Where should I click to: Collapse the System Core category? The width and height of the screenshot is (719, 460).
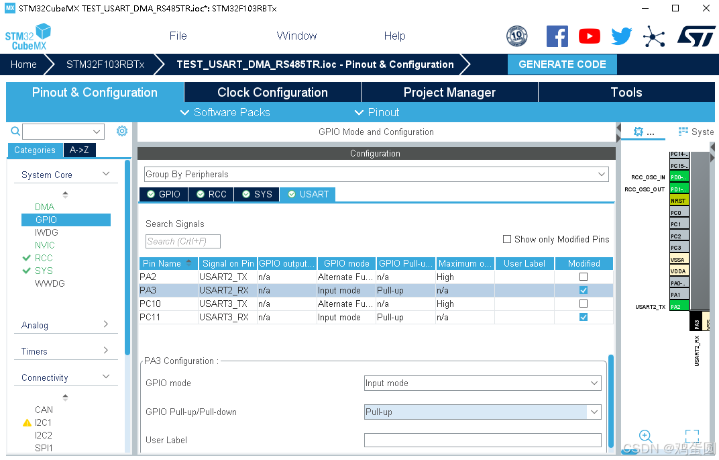pyautogui.click(x=106, y=174)
